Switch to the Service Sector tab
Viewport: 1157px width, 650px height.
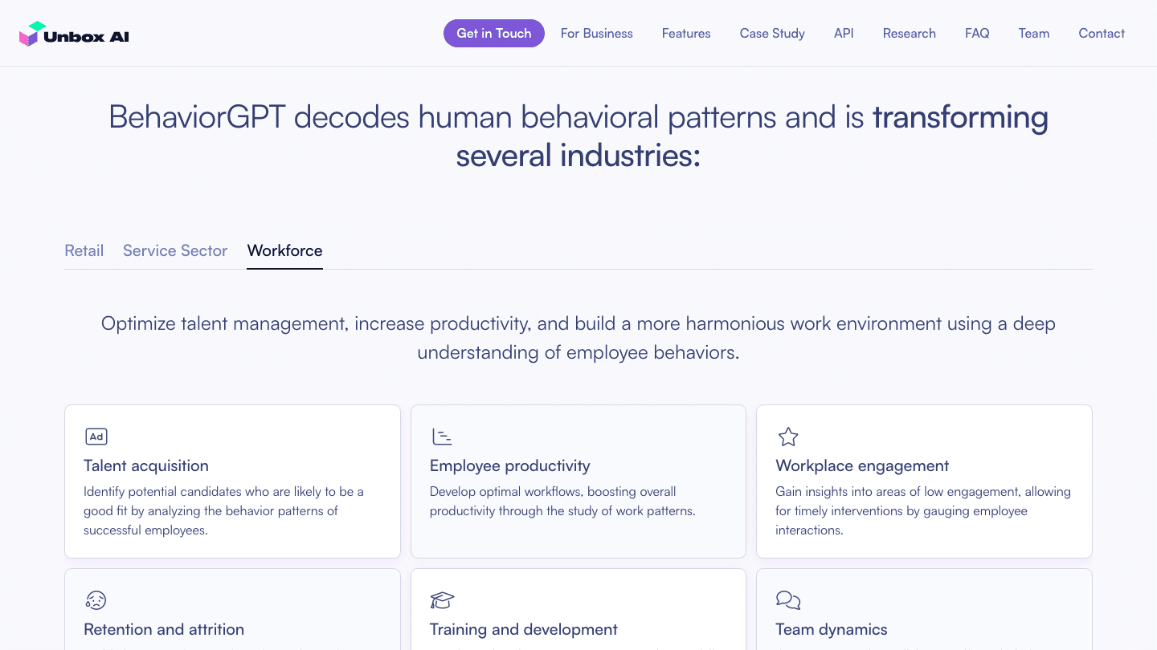tap(175, 250)
